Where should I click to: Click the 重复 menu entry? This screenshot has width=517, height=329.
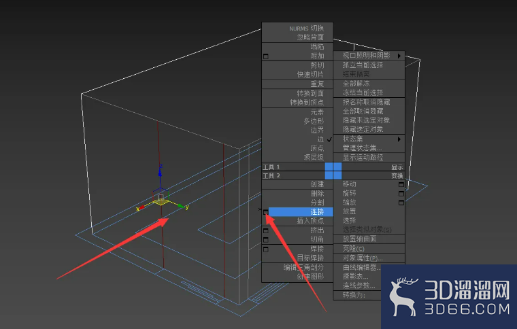click(x=317, y=84)
